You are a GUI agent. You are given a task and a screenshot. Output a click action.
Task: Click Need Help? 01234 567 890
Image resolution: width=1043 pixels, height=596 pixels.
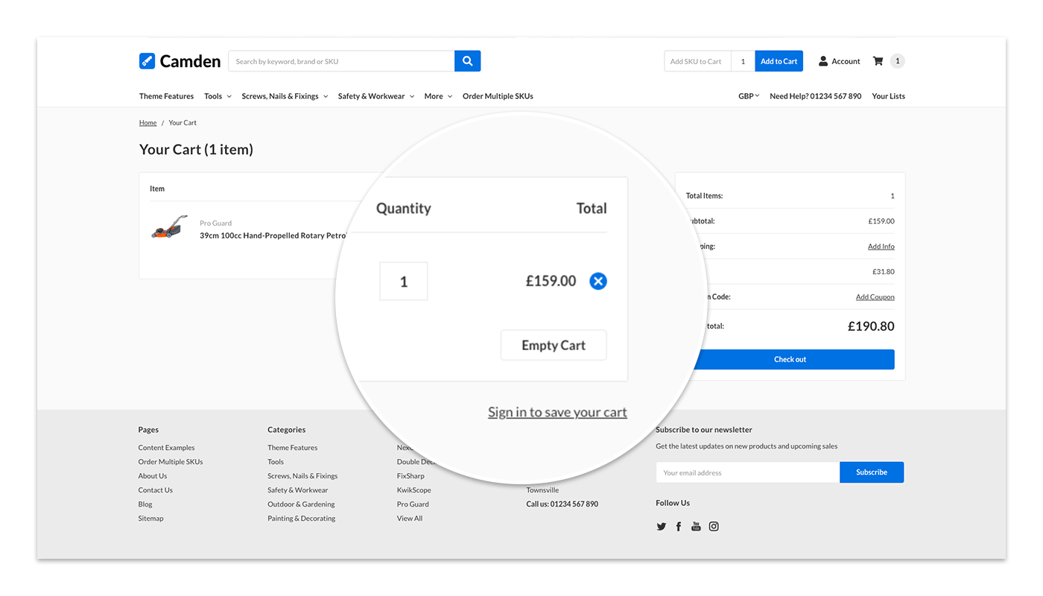point(816,96)
